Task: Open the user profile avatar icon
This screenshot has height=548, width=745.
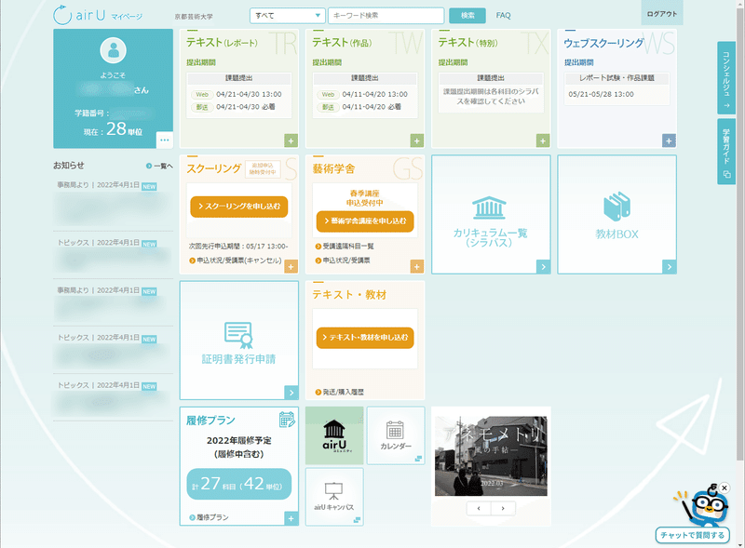Action: pos(113,50)
